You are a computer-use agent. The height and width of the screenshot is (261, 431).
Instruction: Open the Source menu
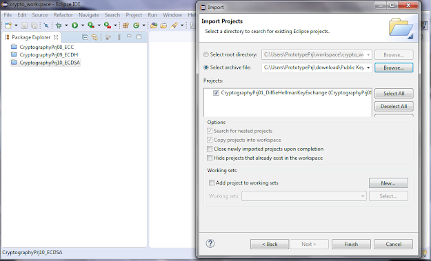click(40, 15)
